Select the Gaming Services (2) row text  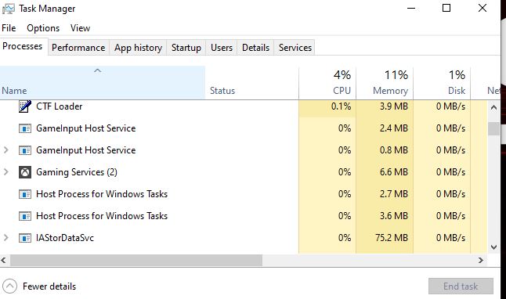(77, 172)
